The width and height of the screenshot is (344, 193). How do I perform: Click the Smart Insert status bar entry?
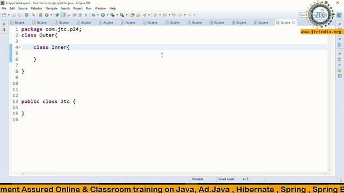pyautogui.click(x=226, y=179)
